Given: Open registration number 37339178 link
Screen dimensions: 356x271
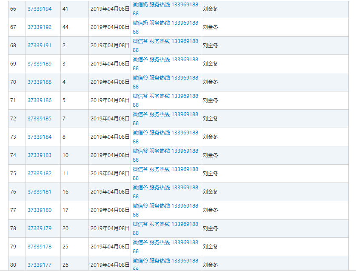Looking at the screenshot, I should 40,246.
